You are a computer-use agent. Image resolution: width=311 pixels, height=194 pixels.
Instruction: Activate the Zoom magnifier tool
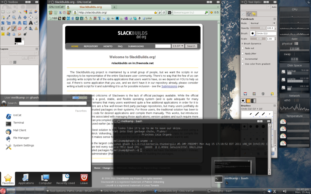point(14,17)
